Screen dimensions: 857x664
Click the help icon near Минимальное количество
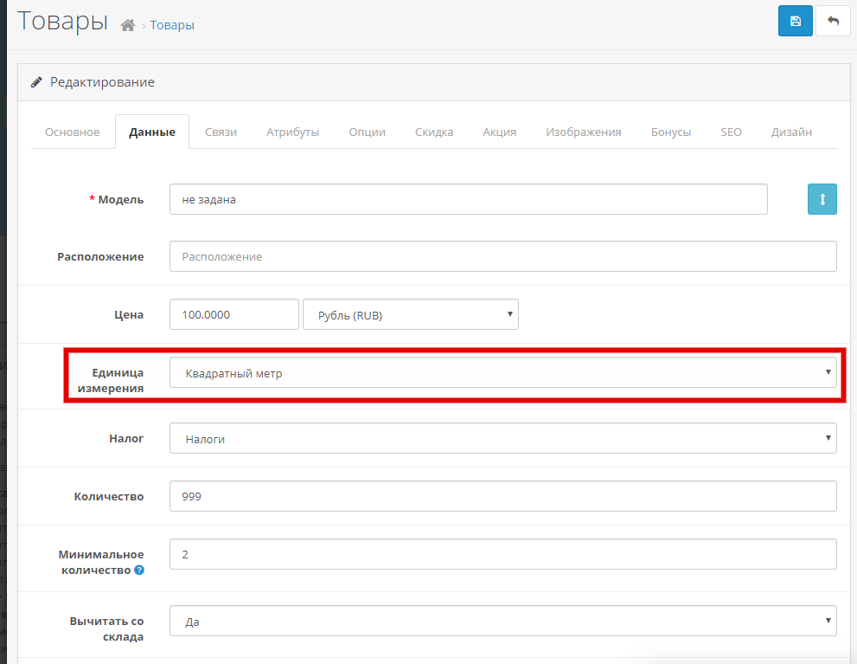(x=139, y=571)
